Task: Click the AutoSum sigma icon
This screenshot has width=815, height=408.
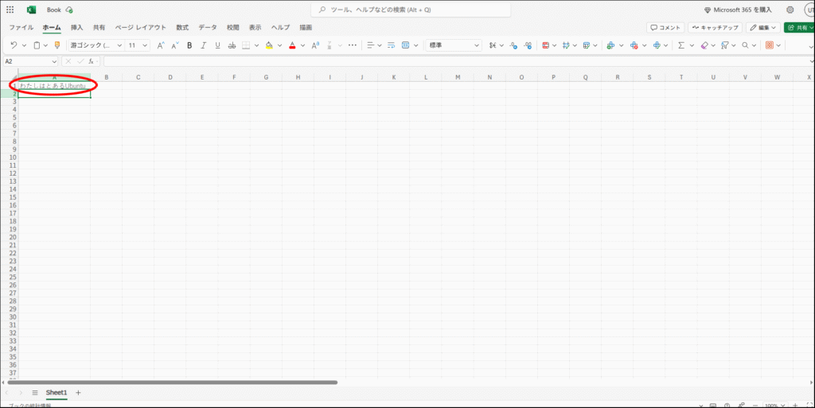Action: click(x=680, y=45)
